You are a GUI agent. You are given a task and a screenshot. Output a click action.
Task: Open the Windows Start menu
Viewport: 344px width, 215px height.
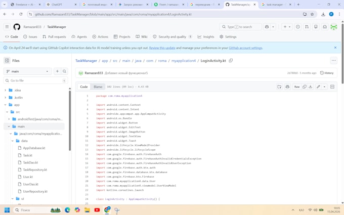click(x=7, y=210)
